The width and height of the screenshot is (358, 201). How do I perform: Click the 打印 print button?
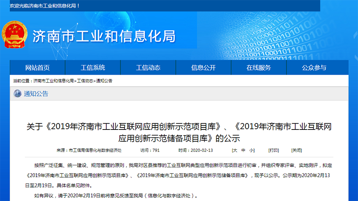(x=273, y=151)
